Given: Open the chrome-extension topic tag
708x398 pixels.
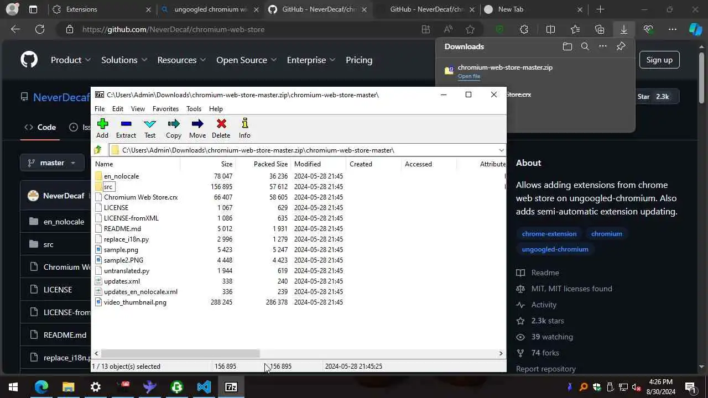Looking at the screenshot, I should [549, 233].
